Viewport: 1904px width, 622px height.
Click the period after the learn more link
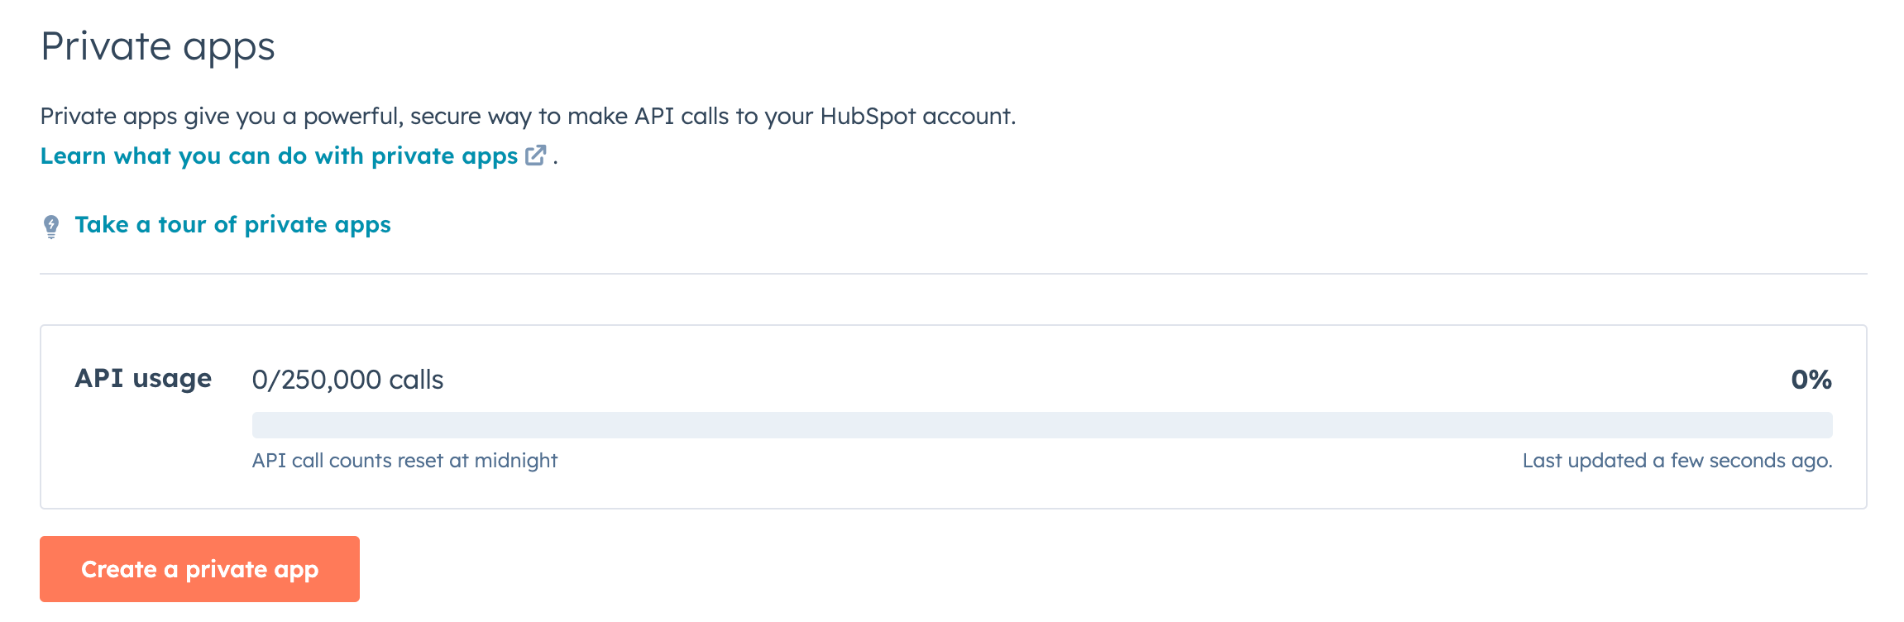(556, 159)
